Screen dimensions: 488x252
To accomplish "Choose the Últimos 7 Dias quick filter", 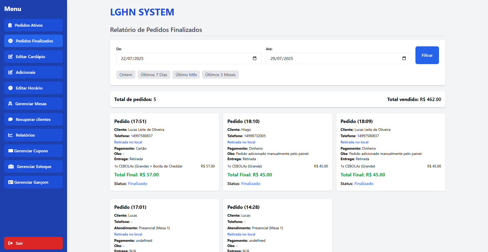I will [x=154, y=75].
